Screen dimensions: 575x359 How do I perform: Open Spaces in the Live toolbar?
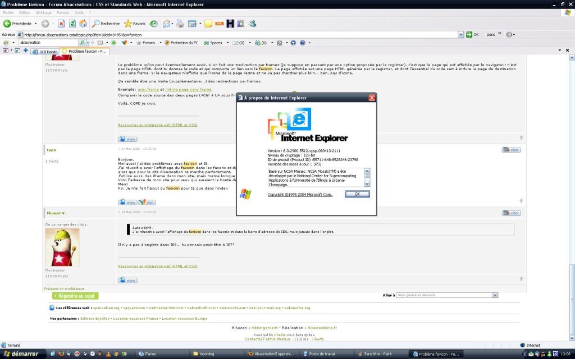tap(213, 43)
